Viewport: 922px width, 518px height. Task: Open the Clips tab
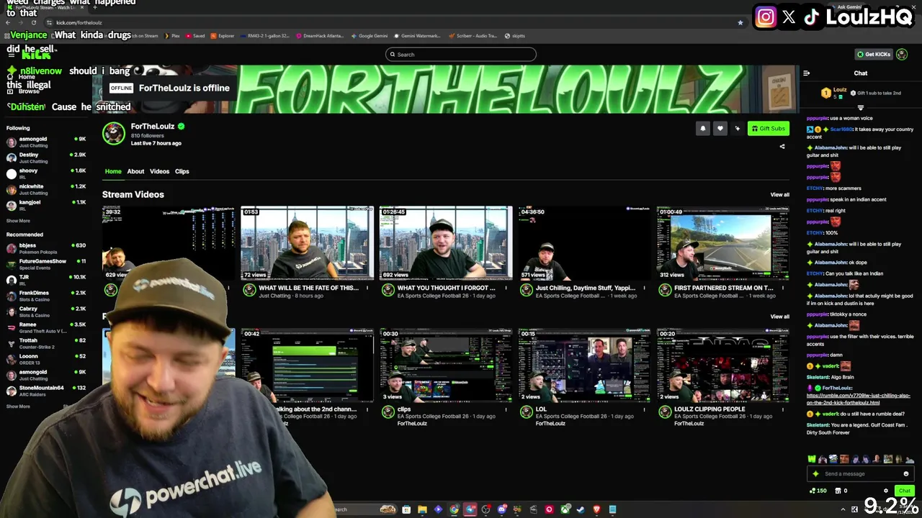182,171
